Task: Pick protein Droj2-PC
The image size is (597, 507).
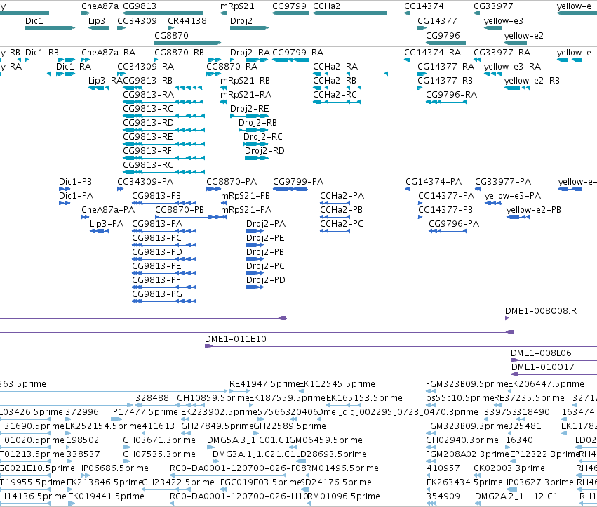Action: tap(265, 266)
